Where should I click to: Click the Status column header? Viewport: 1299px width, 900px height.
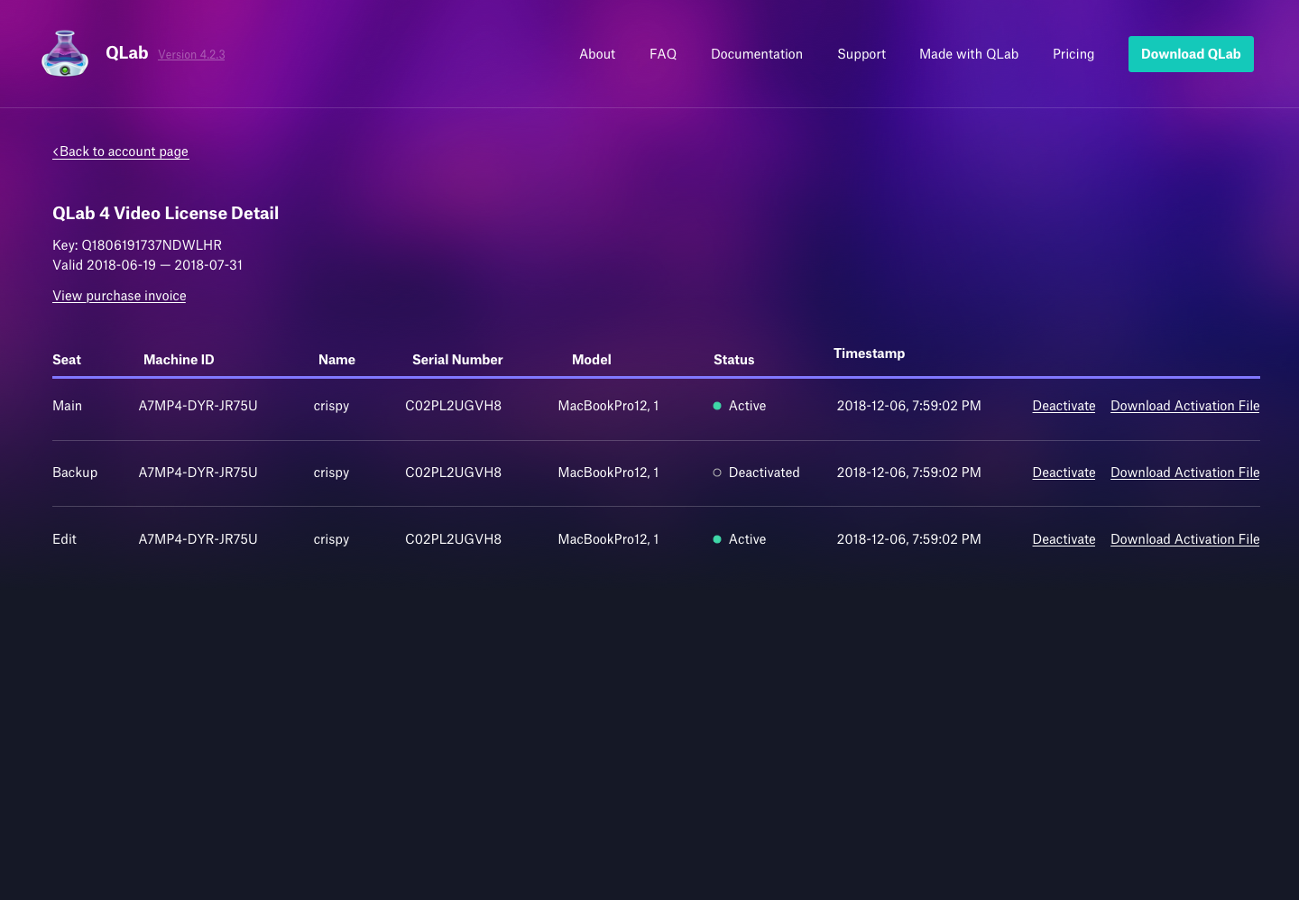[733, 360]
